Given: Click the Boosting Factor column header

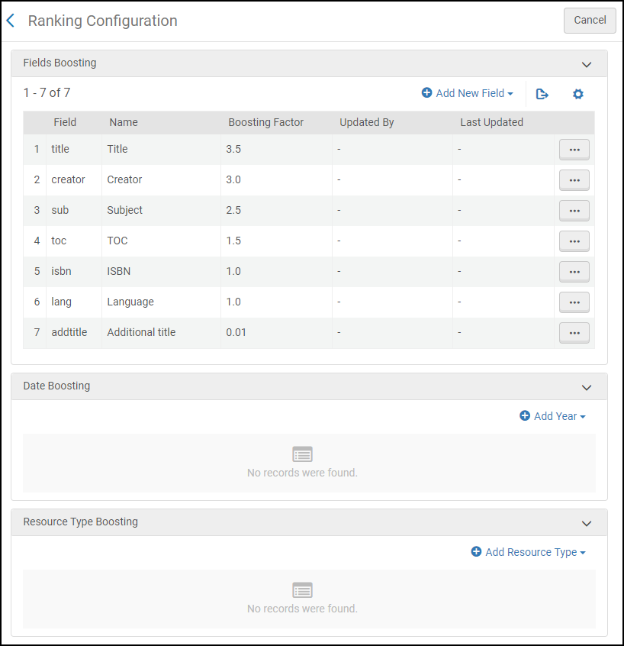Looking at the screenshot, I should (x=265, y=122).
